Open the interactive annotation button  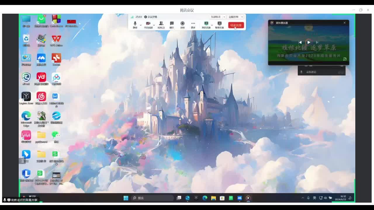(216, 17)
